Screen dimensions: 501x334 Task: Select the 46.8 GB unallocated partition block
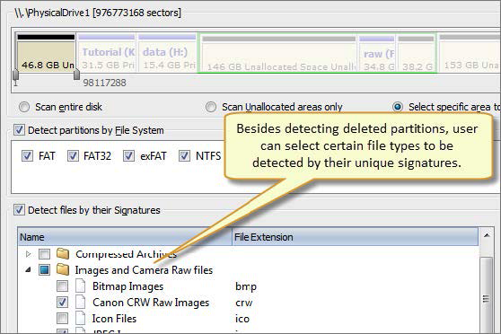pyautogui.click(x=46, y=53)
